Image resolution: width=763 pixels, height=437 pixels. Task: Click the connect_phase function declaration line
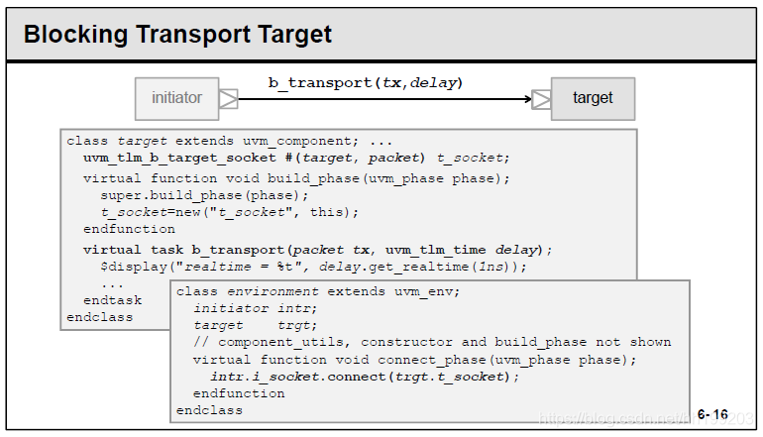(x=414, y=360)
